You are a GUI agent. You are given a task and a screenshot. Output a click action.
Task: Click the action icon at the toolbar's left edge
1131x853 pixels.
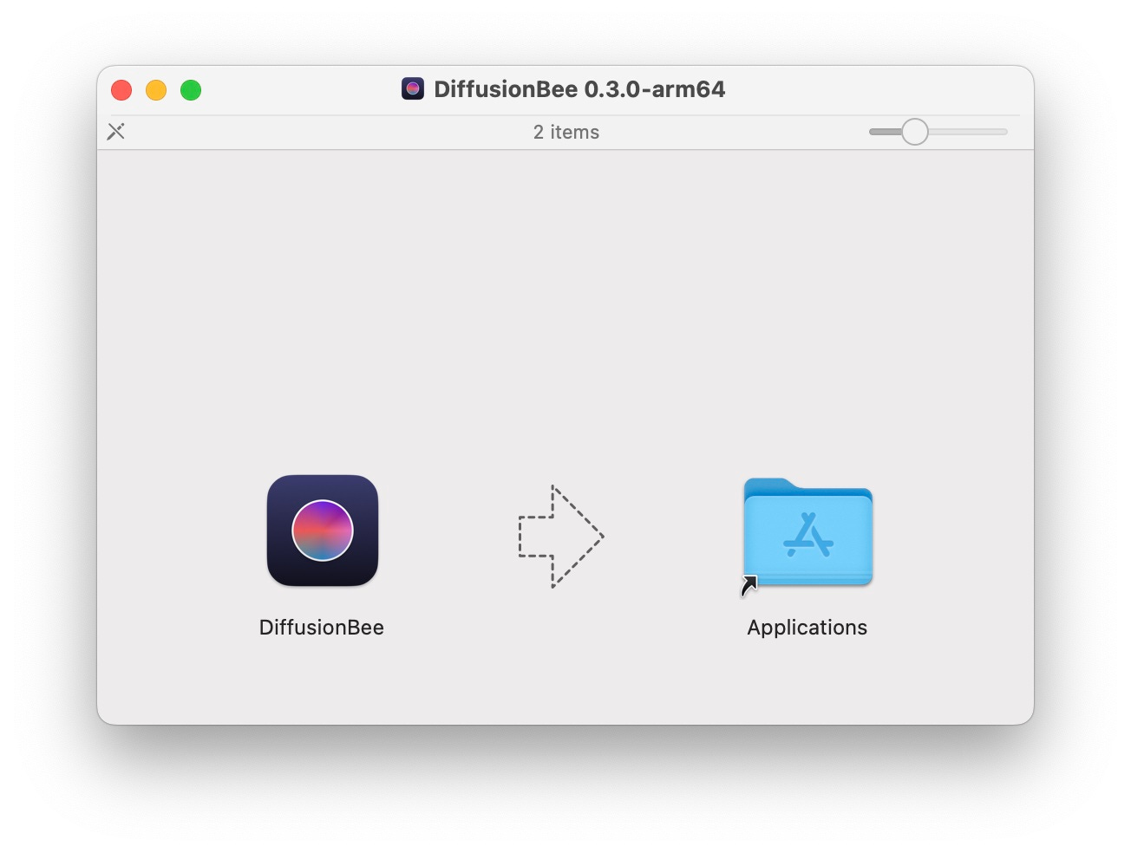tap(116, 131)
